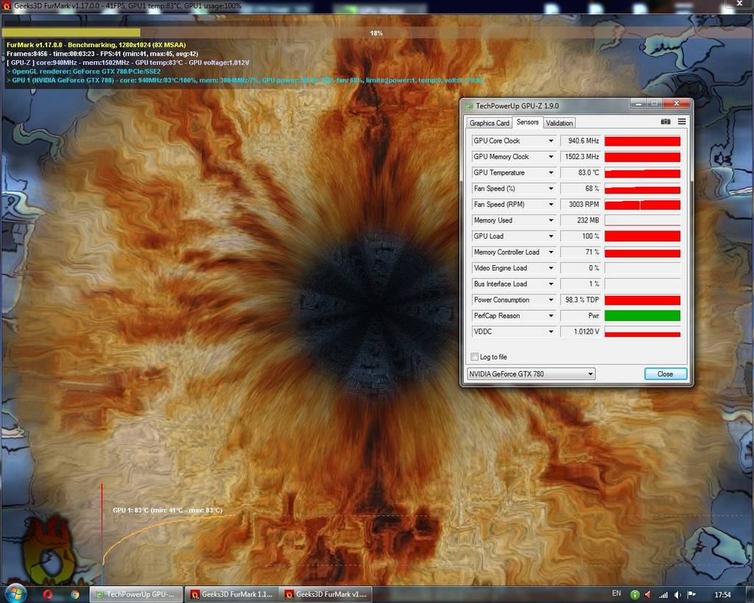Click the VDDC voltage graph
The width and height of the screenshot is (754, 603).
click(x=642, y=331)
